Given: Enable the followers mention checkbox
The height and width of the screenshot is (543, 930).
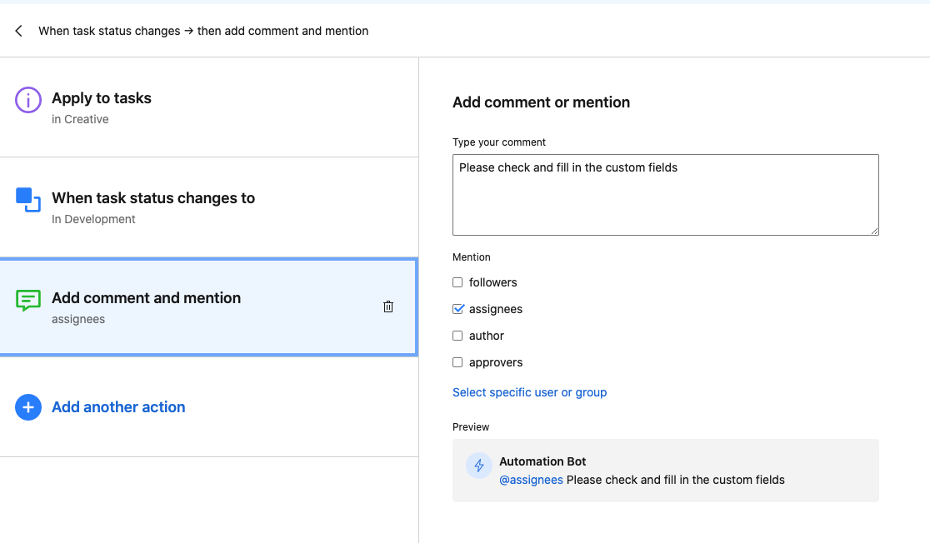Looking at the screenshot, I should pos(457,282).
